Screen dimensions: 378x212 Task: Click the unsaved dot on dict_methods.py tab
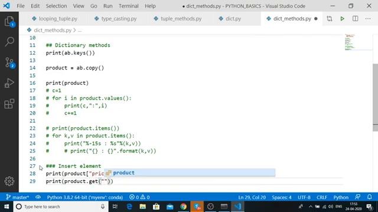tap(316, 18)
